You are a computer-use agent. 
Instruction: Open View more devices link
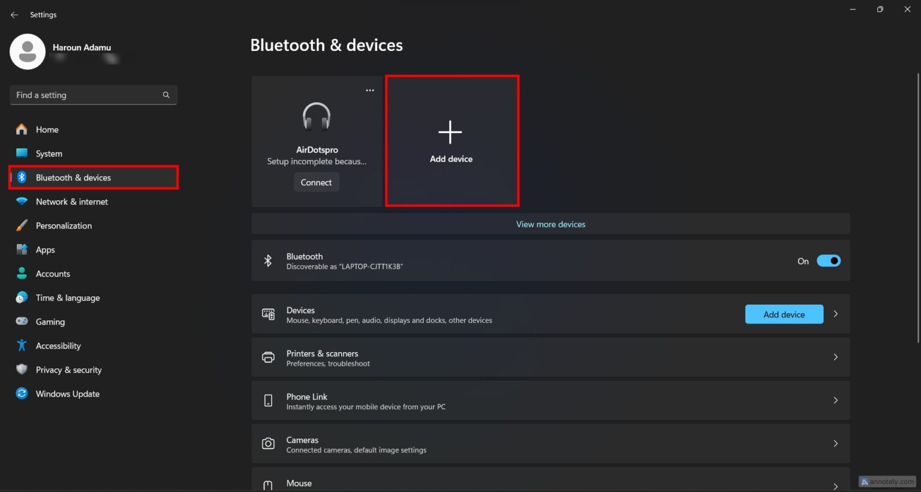550,224
